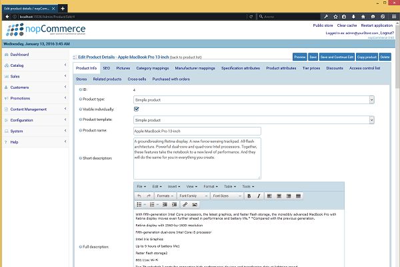Click the help icon beside Product type
Viewport: 400px width, 267px height.
79,99
